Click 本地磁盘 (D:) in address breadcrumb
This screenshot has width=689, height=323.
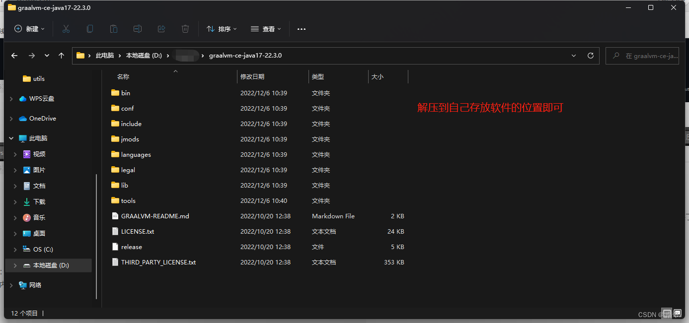pyautogui.click(x=144, y=56)
